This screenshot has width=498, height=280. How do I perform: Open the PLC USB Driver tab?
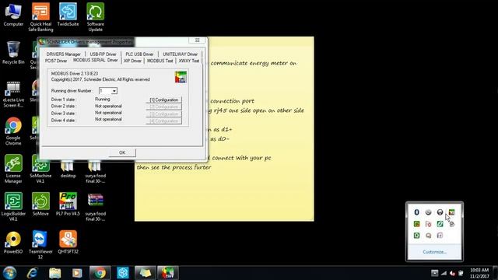click(x=139, y=54)
